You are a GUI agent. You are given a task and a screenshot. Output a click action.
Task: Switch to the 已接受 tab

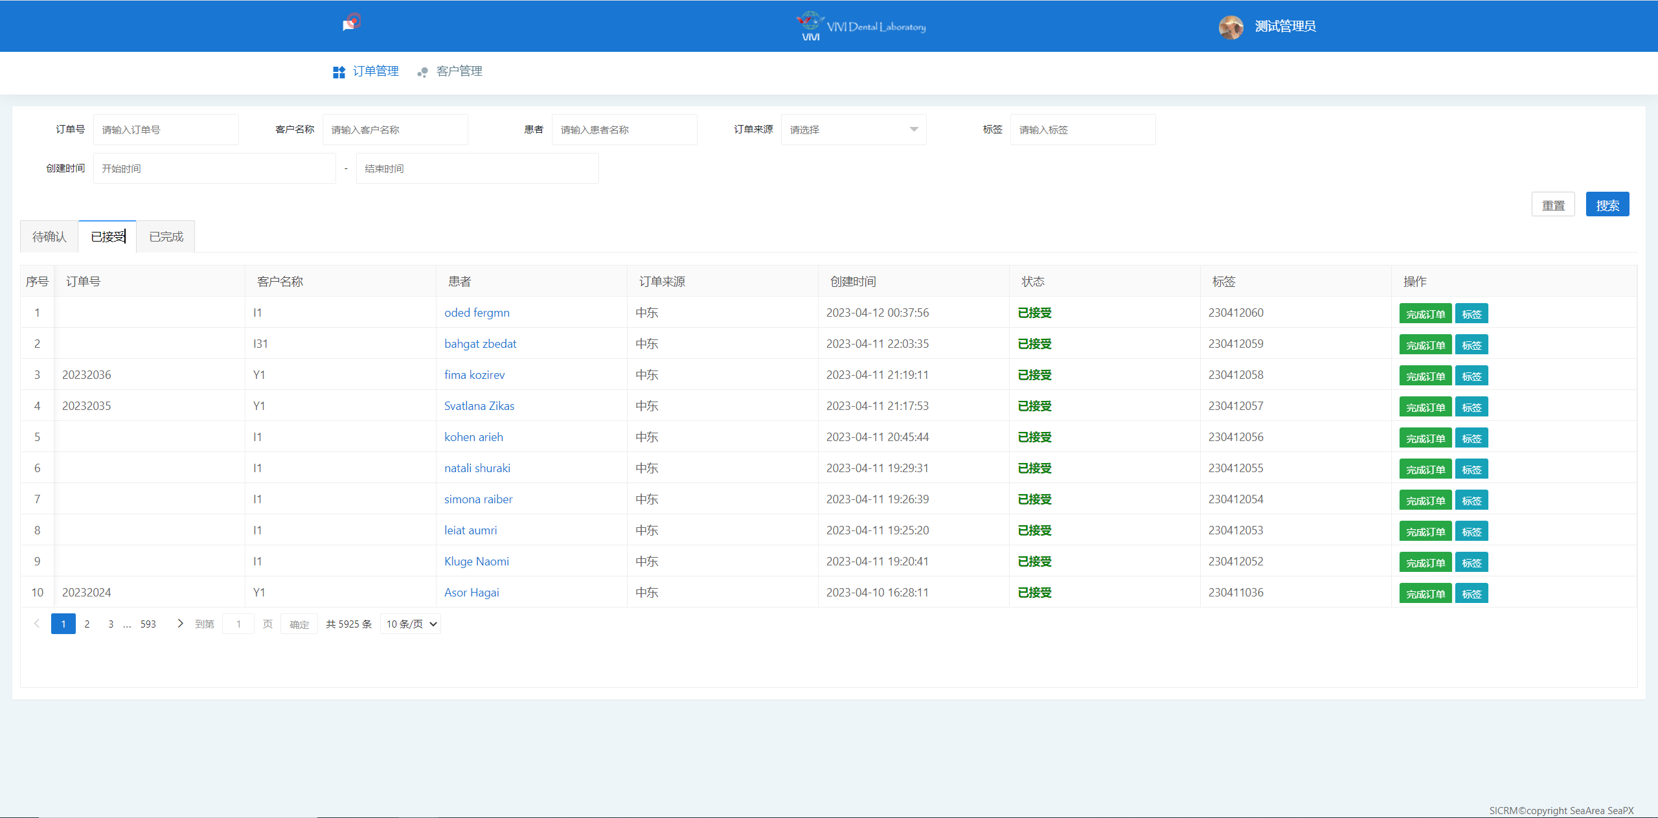pyautogui.click(x=108, y=236)
